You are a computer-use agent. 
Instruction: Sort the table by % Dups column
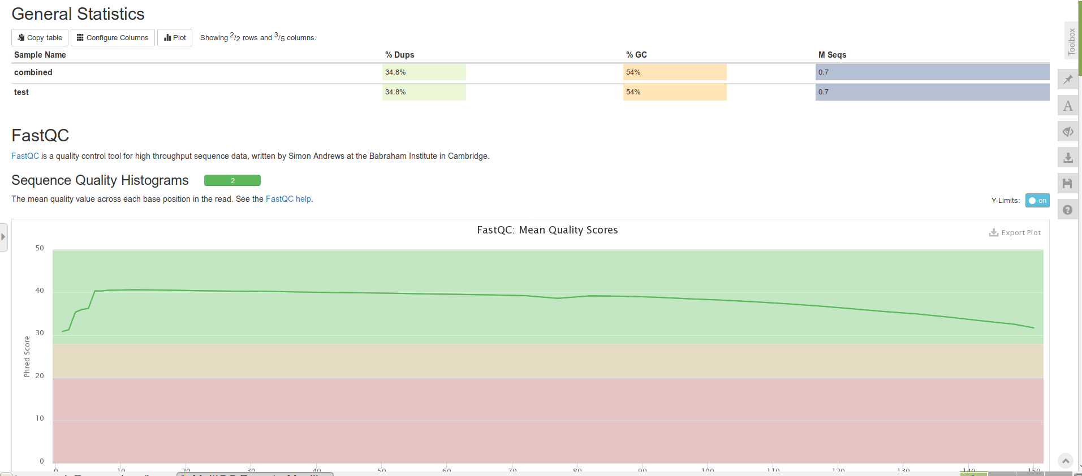400,55
